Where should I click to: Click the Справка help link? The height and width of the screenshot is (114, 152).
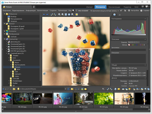(x=146, y=11)
